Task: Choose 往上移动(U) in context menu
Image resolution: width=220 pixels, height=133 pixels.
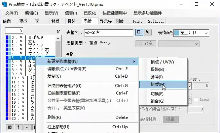Action: [x=87, y=127]
